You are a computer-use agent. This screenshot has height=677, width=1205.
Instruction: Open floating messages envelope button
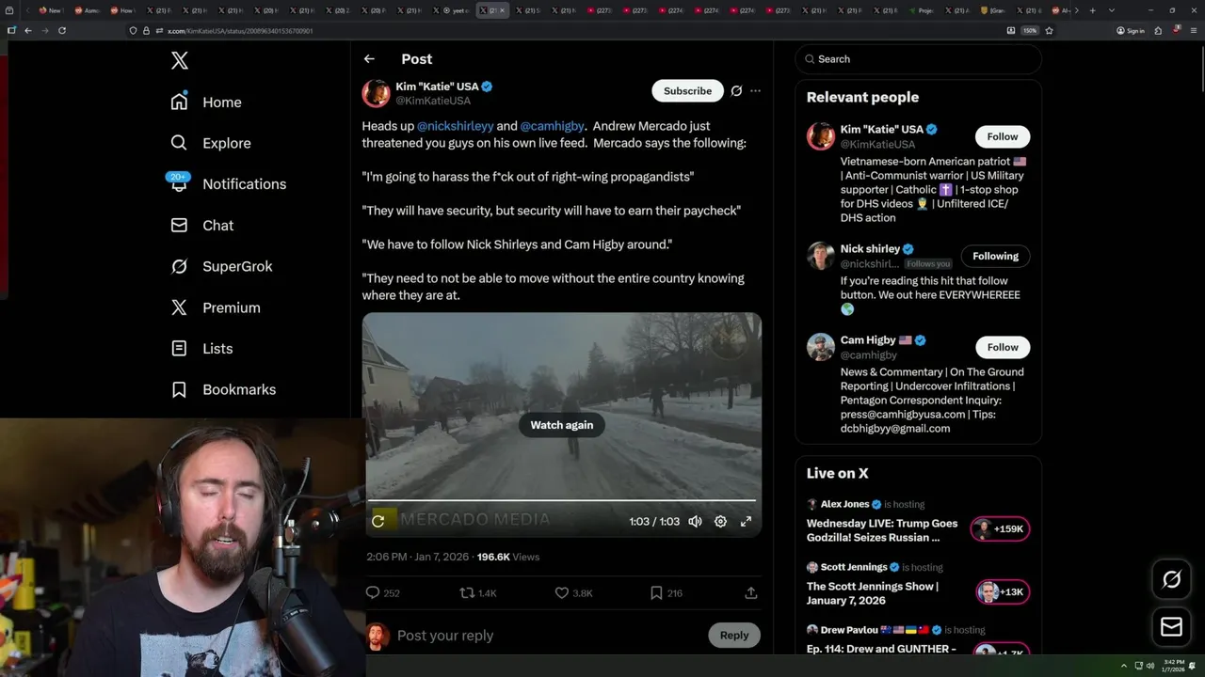pyautogui.click(x=1171, y=627)
